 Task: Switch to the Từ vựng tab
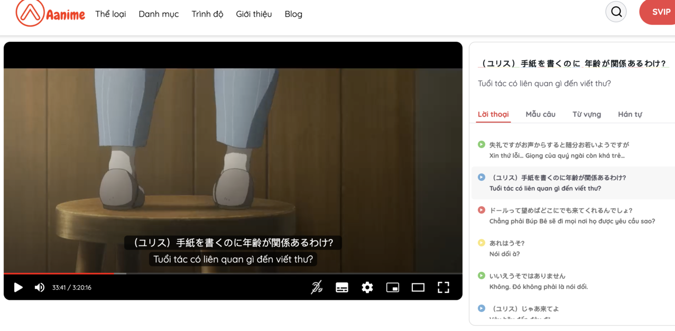[586, 114]
